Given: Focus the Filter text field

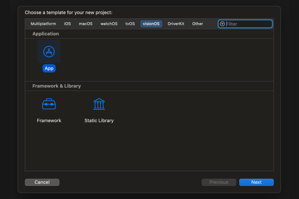Looking at the screenshot, I should [245, 24].
